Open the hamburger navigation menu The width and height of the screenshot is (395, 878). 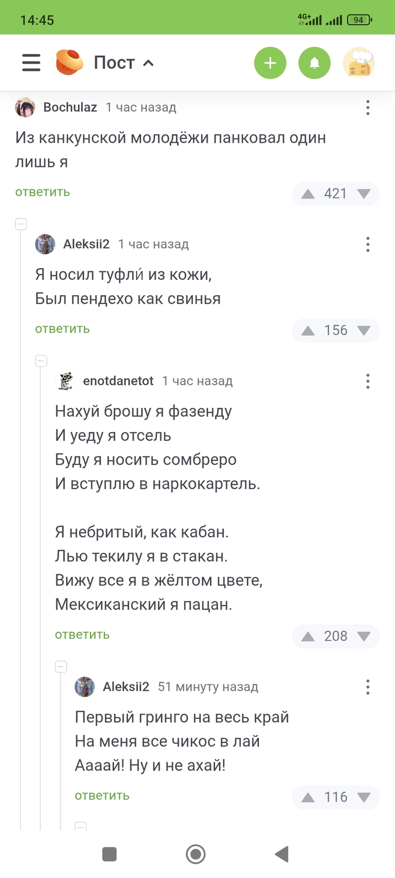[x=30, y=63]
